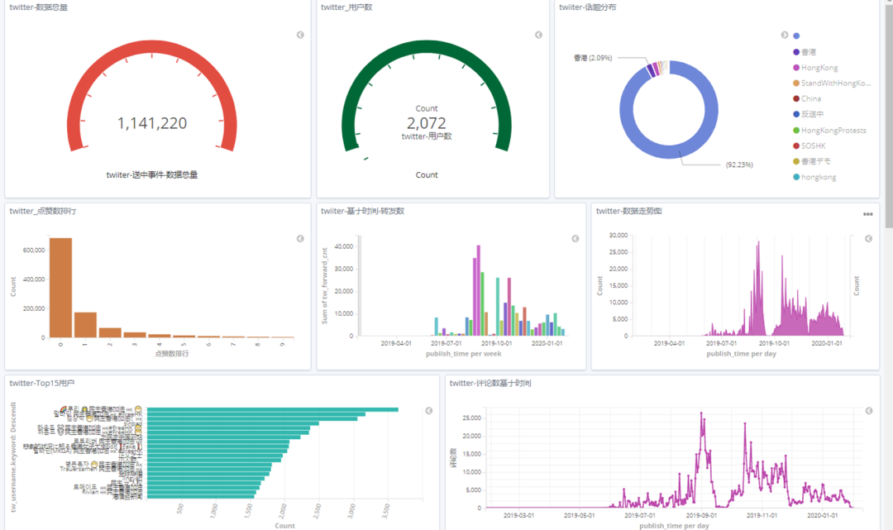Click the orange bar labeled 1
This screenshot has width=893, height=530.
(x=85, y=325)
